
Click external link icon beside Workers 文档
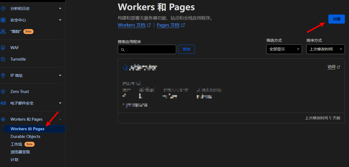click(149, 25)
